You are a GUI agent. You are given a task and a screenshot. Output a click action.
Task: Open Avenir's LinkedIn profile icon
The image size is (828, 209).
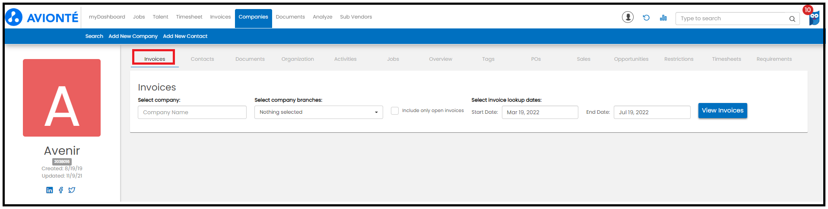50,190
